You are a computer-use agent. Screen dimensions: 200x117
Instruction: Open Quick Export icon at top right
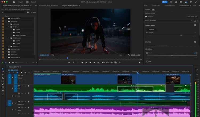tap(176, 2)
